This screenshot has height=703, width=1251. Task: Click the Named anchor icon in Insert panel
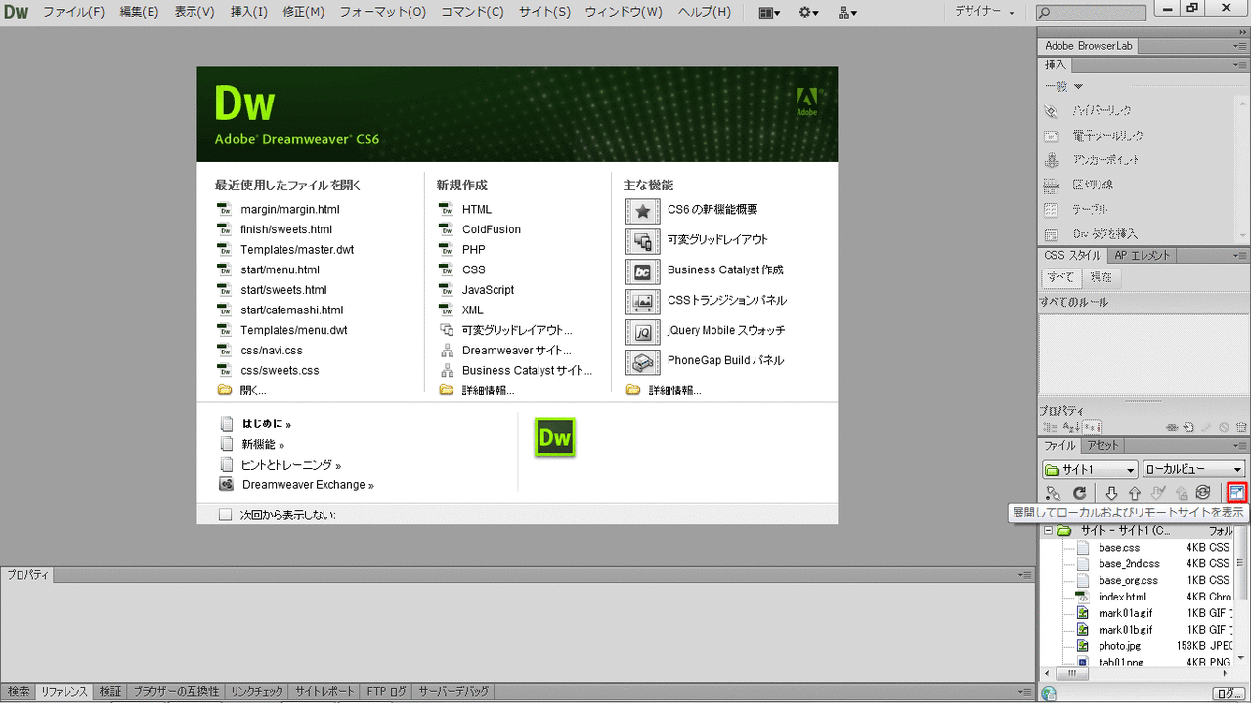1052,160
